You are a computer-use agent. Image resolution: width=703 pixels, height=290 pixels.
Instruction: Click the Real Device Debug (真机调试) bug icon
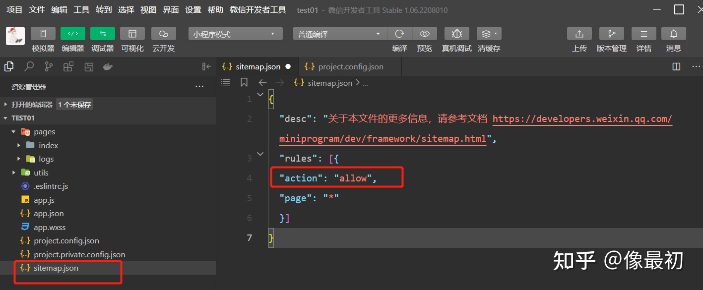[456, 34]
